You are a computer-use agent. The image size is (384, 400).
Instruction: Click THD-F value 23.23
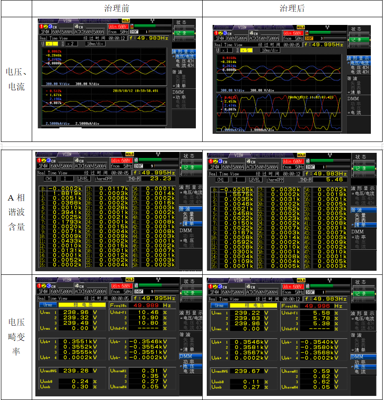pyautogui.click(x=160, y=179)
